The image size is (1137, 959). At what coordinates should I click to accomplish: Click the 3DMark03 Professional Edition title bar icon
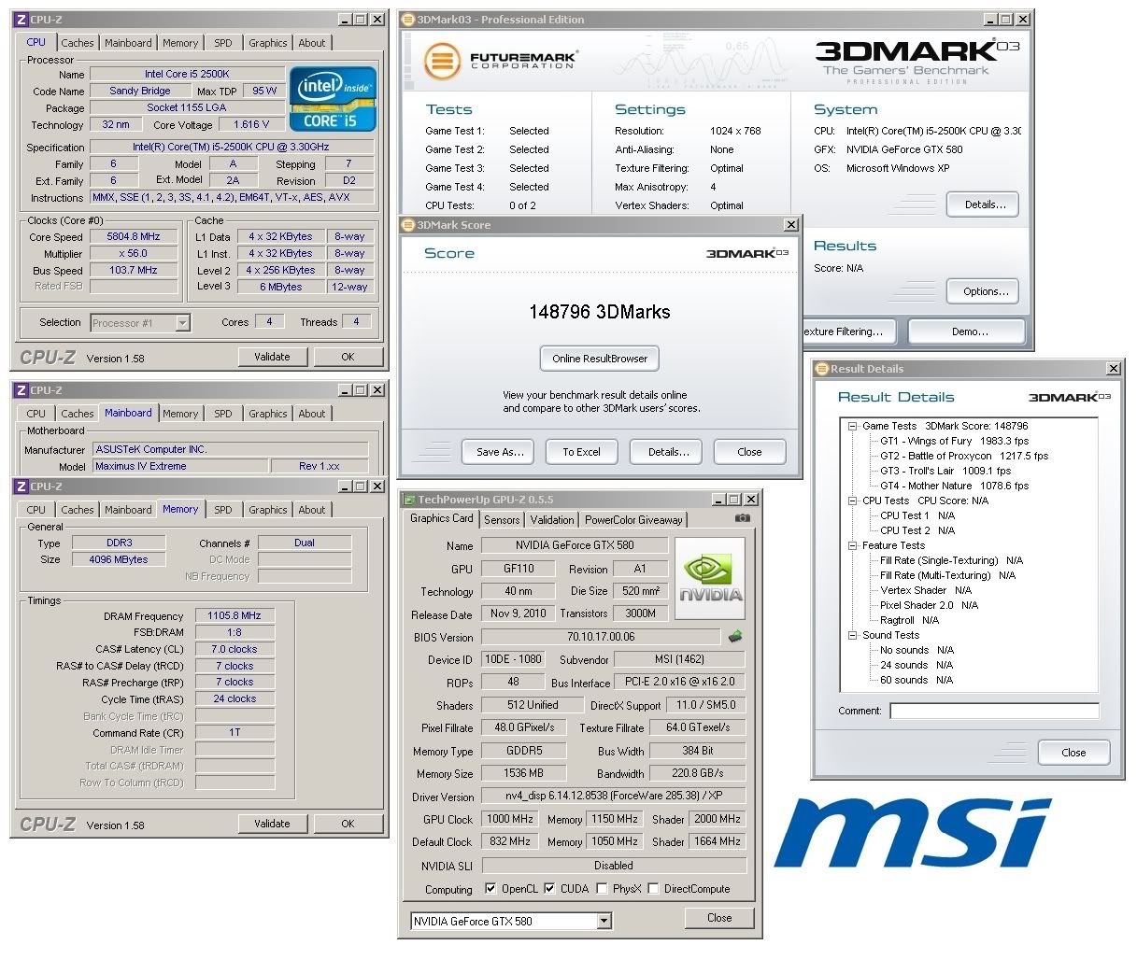click(x=408, y=20)
